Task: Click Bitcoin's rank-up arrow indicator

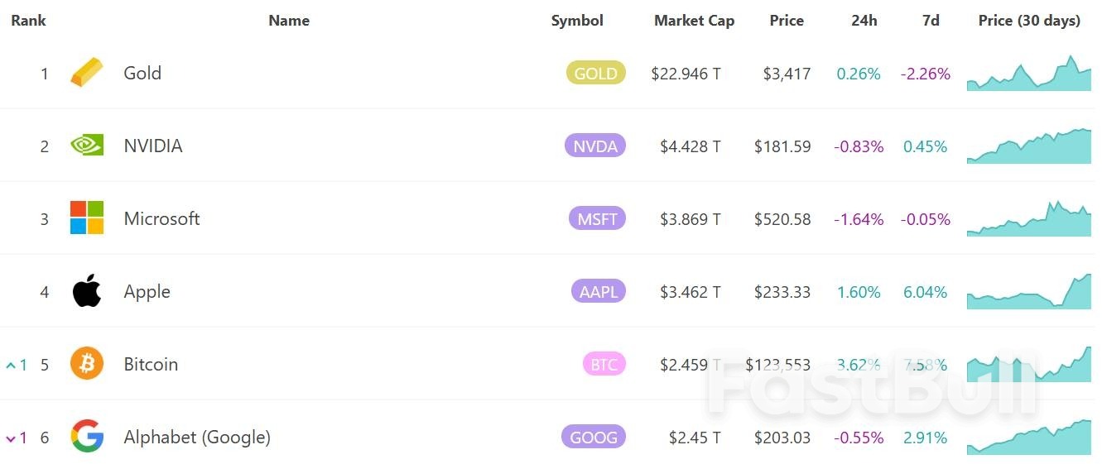Action: 12,365
